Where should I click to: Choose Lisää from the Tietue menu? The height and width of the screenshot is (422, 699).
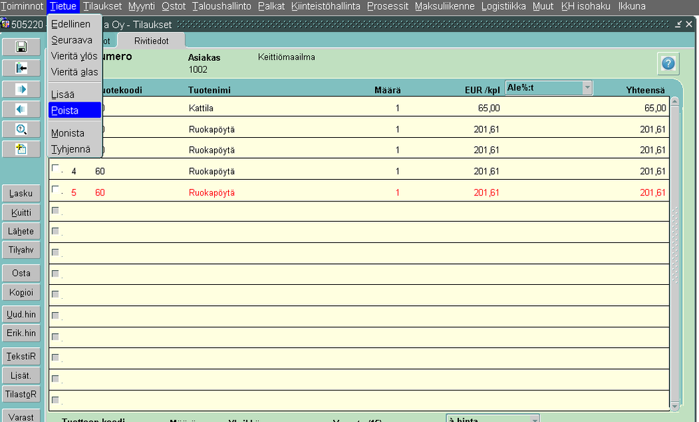74,94
